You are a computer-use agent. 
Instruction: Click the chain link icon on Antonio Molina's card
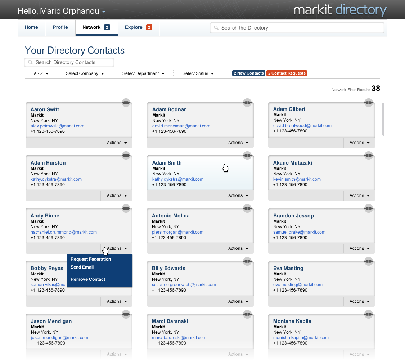click(x=247, y=208)
